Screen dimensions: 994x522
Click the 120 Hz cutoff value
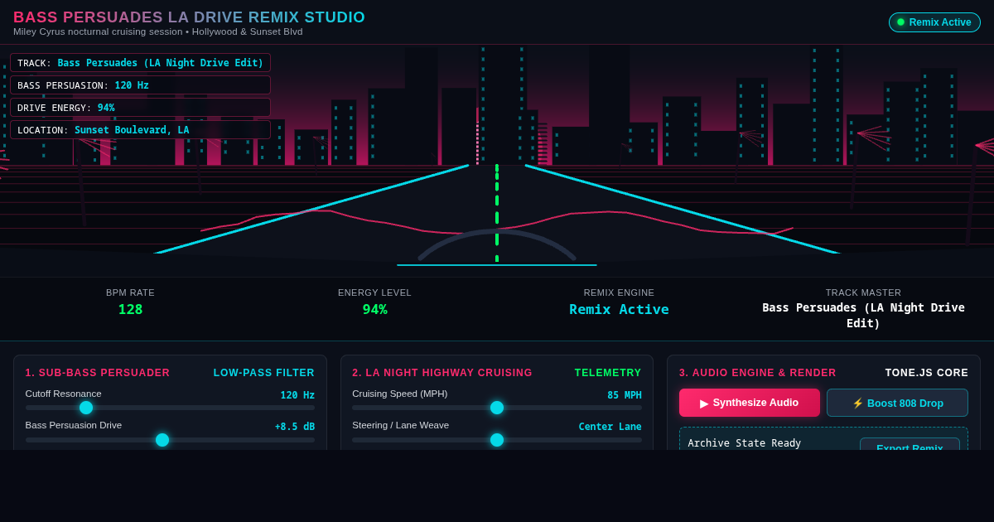click(297, 395)
